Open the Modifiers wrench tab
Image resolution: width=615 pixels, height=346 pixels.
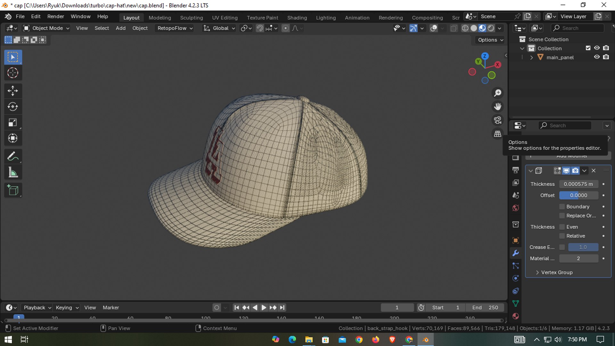[515, 253]
